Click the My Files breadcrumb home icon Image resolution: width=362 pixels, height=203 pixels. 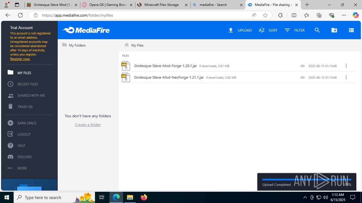(127, 45)
